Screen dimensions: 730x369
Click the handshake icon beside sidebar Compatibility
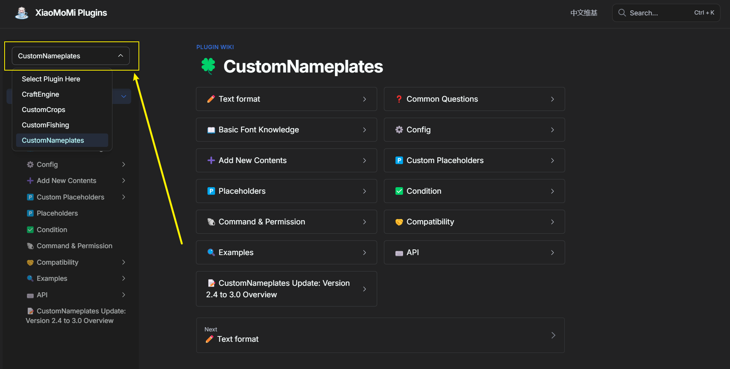(30, 262)
